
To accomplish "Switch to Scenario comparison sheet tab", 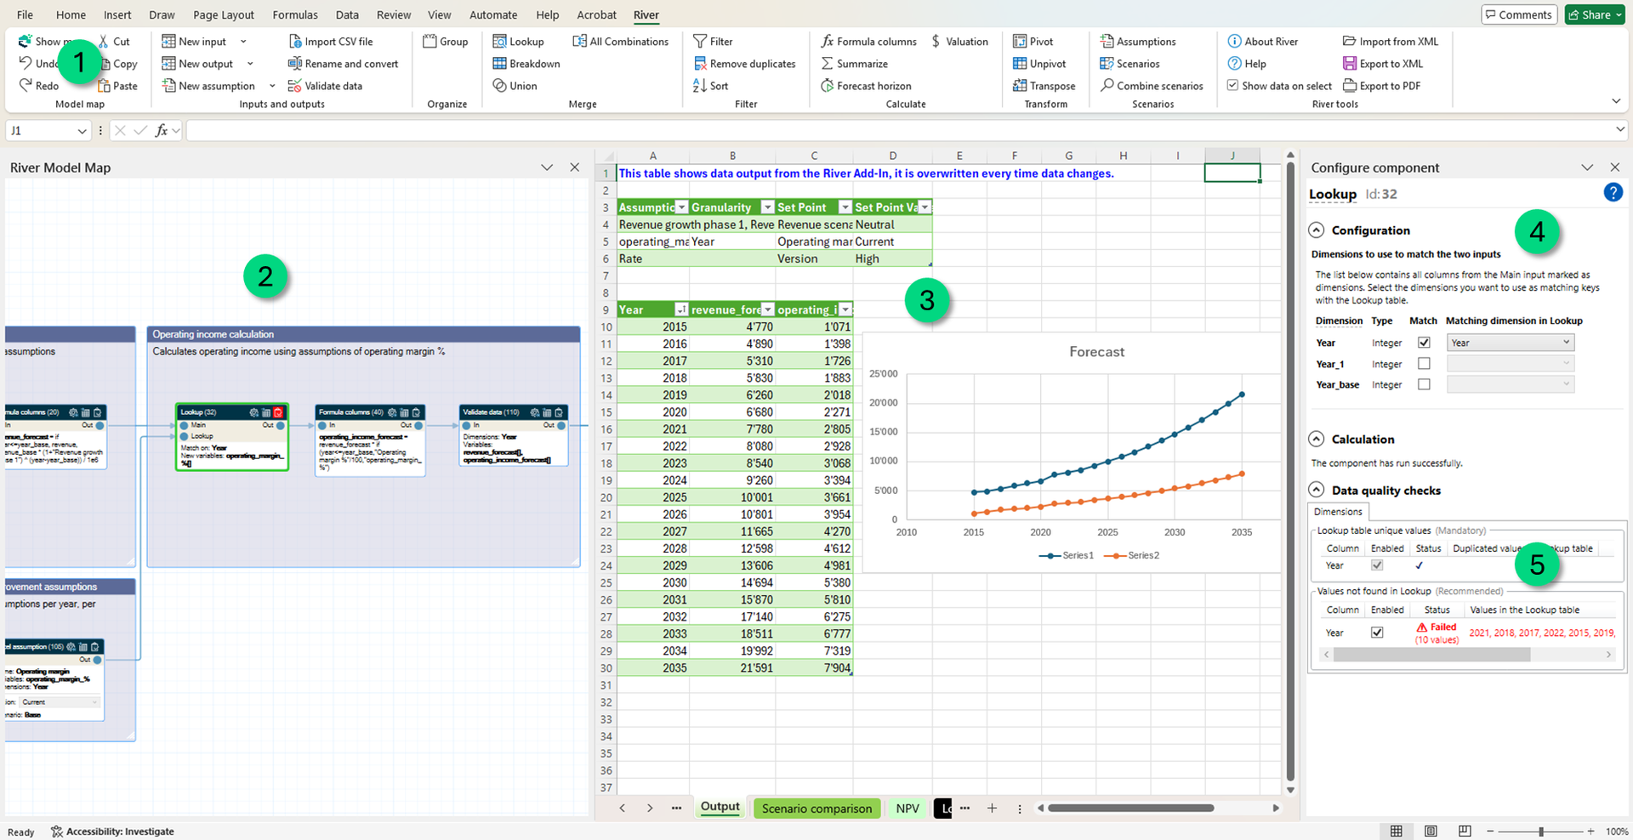I will [816, 809].
